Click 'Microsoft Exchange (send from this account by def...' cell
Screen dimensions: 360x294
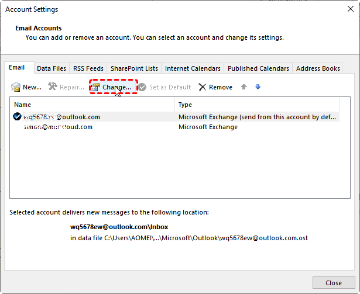(x=257, y=117)
